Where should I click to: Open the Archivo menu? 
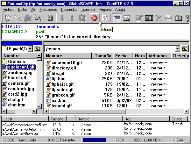click(9, 10)
